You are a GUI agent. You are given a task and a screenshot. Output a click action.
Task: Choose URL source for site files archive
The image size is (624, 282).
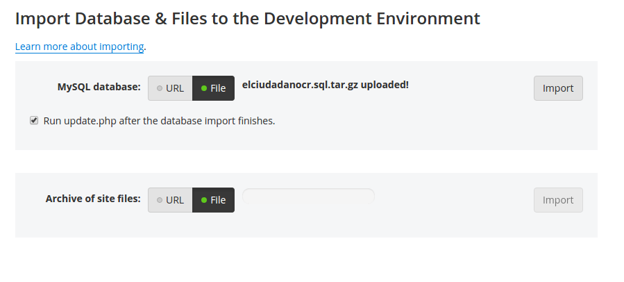click(170, 200)
